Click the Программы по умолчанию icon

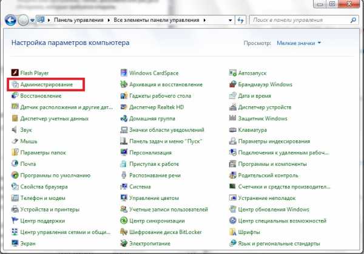(15, 175)
